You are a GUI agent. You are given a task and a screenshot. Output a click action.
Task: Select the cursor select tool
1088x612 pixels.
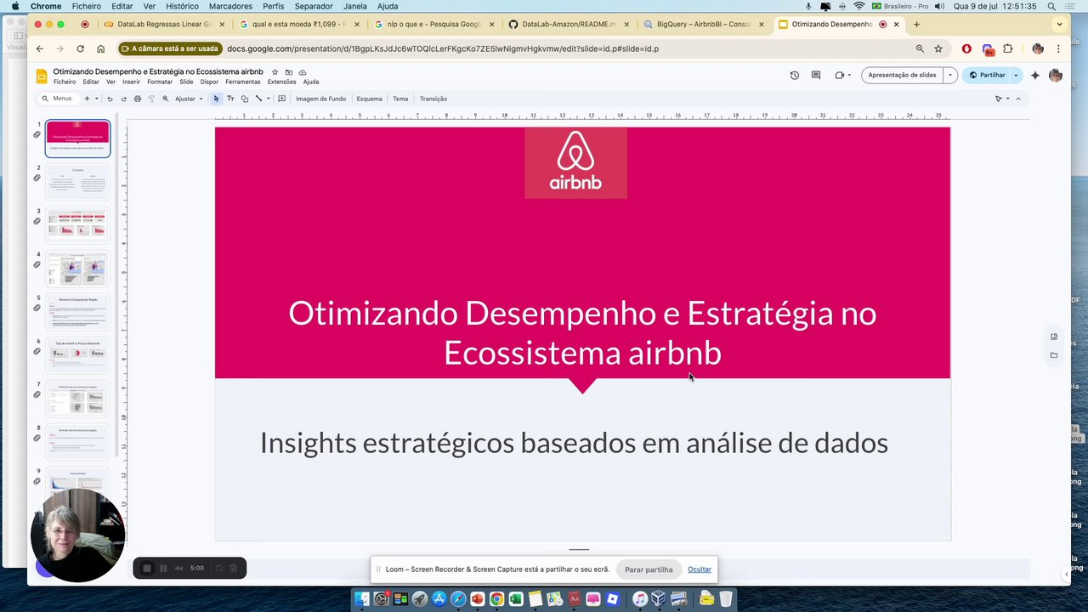(216, 99)
